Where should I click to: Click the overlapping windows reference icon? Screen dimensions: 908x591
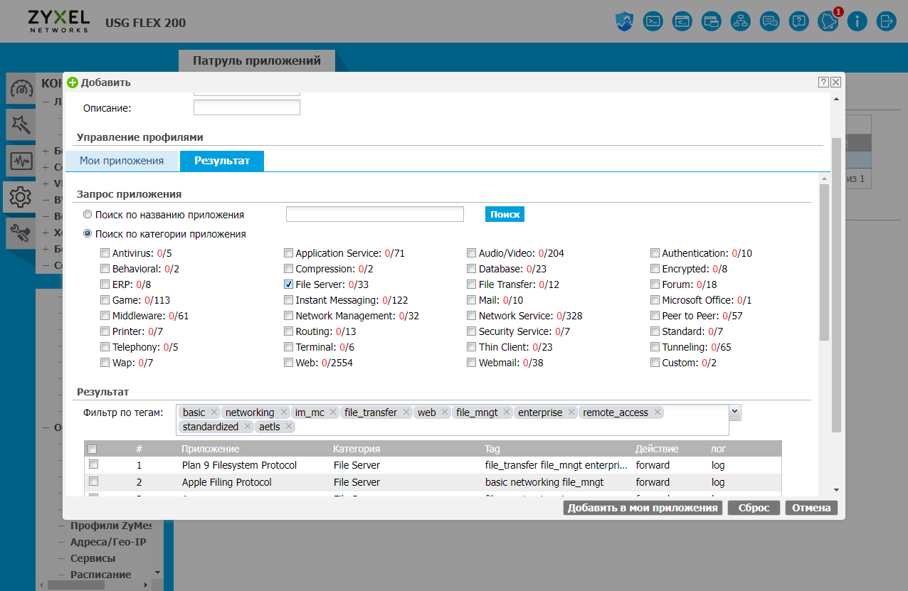pos(712,21)
